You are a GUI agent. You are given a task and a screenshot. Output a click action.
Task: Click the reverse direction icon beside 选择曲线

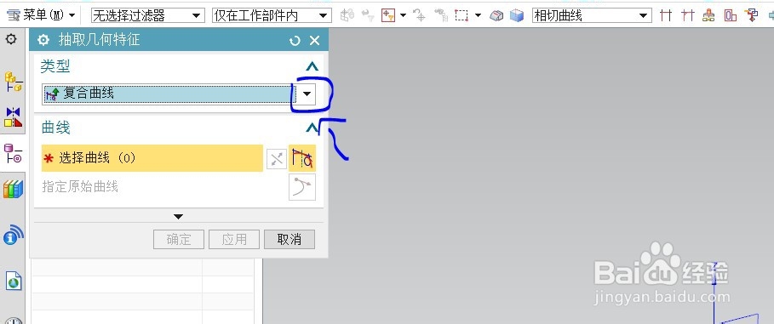(x=277, y=159)
